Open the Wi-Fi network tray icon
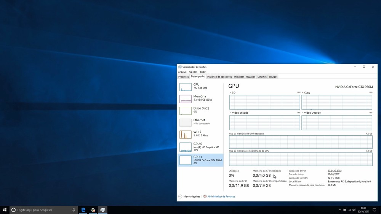The width and height of the screenshot is (381, 214). coord(350,210)
